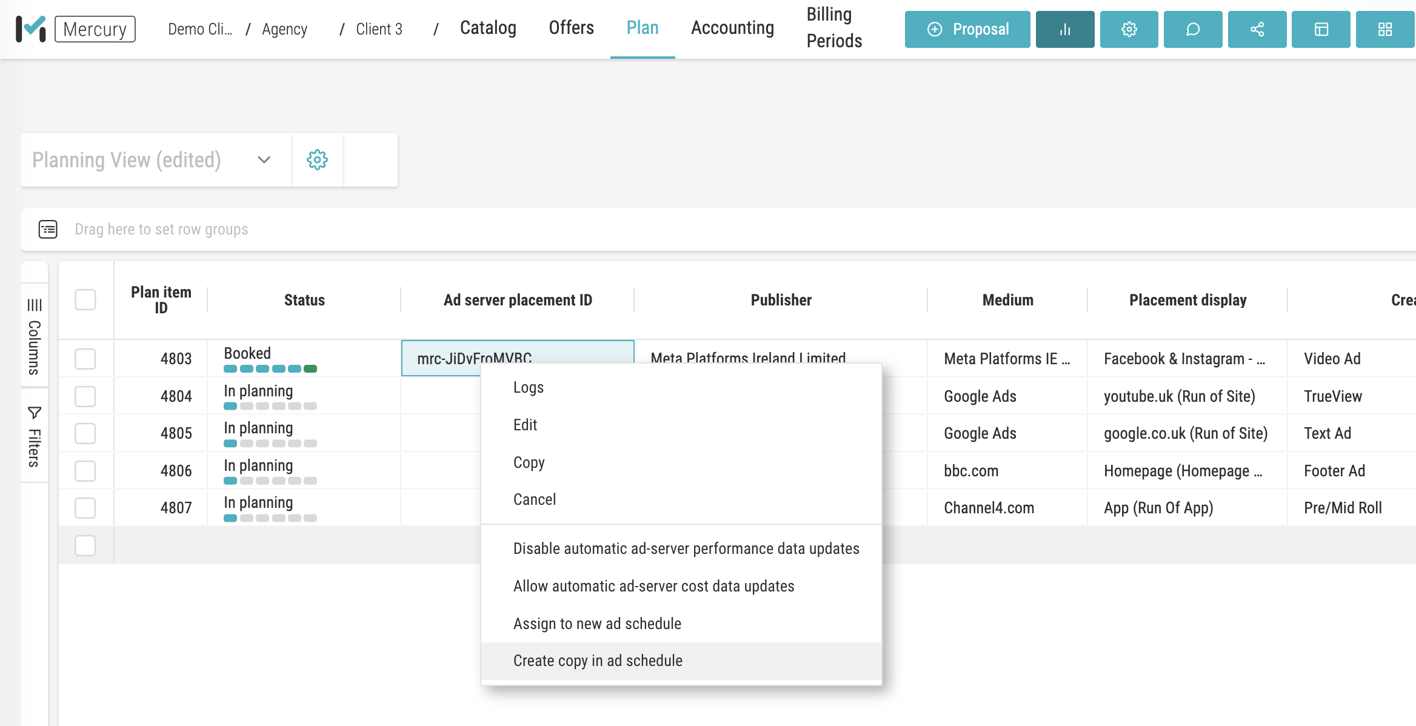Viewport: 1416px width, 726px height.
Task: Click the share icon button
Action: click(1257, 29)
